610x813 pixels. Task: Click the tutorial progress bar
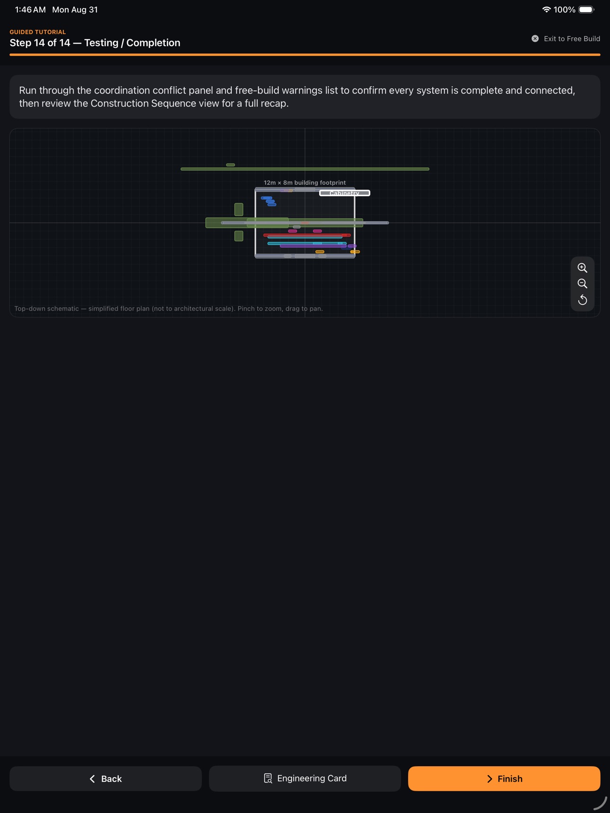pos(305,55)
